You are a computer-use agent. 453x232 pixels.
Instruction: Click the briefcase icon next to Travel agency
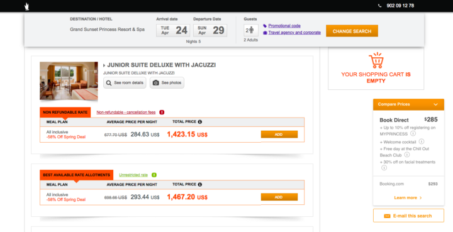pos(265,33)
